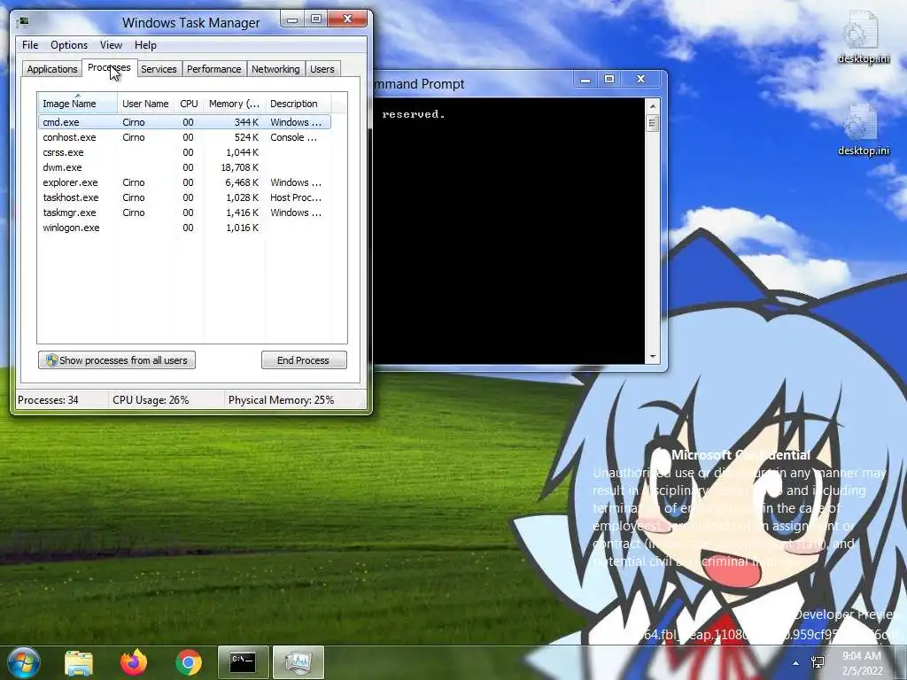Launch Firefox from the taskbar
This screenshot has height=680, width=907.
(134, 662)
